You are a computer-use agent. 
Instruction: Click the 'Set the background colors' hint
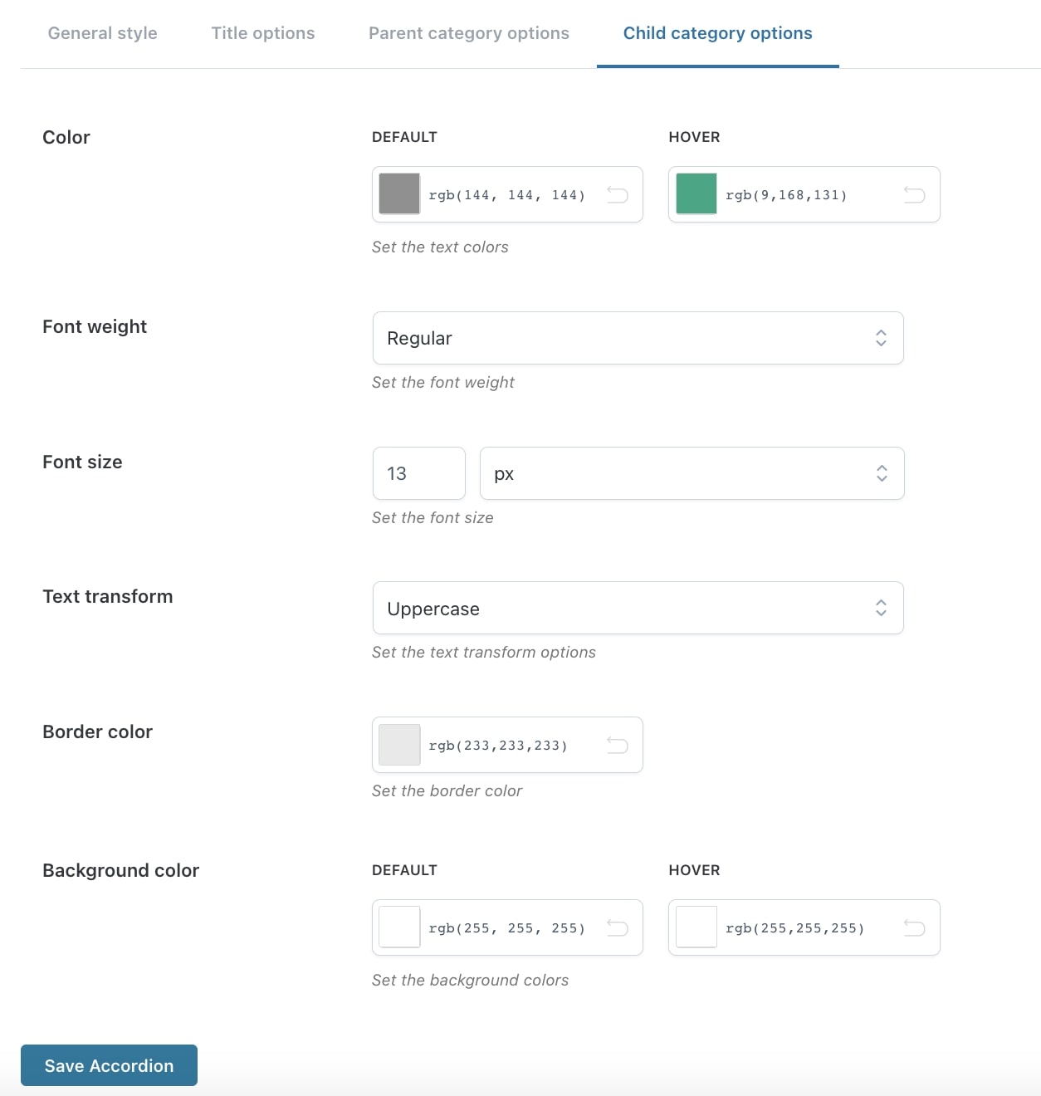tap(471, 980)
